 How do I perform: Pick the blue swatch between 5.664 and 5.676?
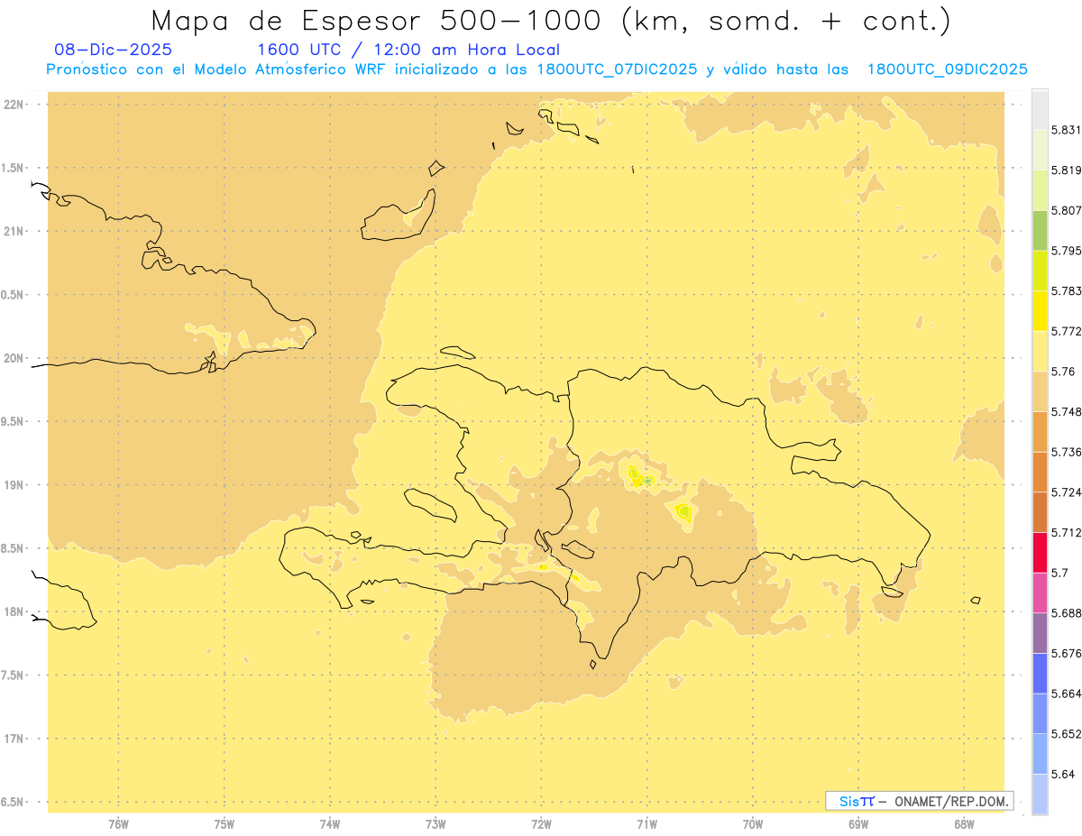pyautogui.click(x=1040, y=674)
